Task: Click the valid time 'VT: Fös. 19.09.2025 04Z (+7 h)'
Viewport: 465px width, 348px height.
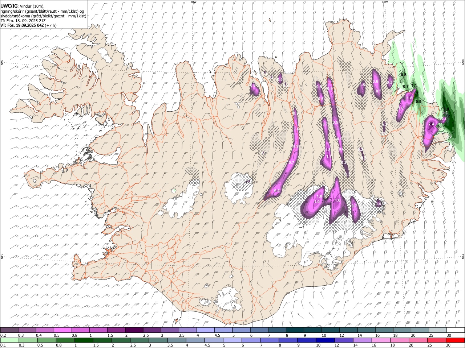Action: pos(28,25)
